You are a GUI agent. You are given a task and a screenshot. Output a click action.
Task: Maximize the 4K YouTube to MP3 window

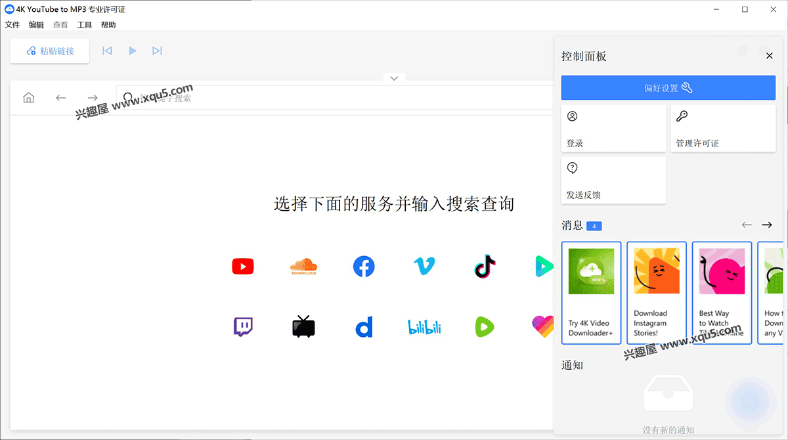click(745, 9)
